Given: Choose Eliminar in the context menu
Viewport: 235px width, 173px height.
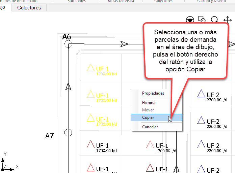Looking at the screenshot, I should [149, 103].
